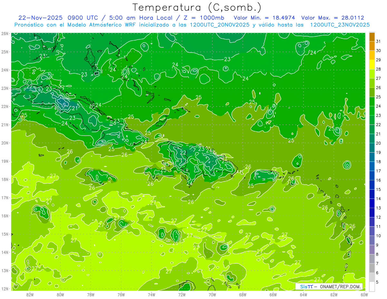Screen dimensions: 387x299
Task: Click the 76W longitude axis label
Action: (121, 294)
